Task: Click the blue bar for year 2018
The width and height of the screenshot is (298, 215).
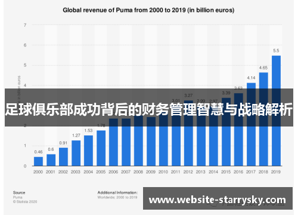Action: [263, 119]
